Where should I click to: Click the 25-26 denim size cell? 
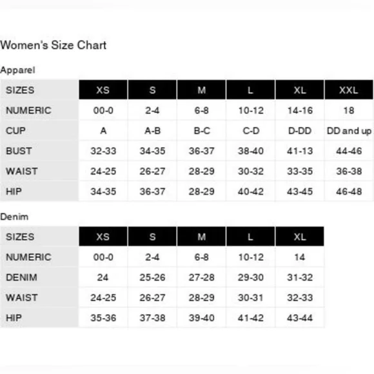pyautogui.click(x=152, y=277)
